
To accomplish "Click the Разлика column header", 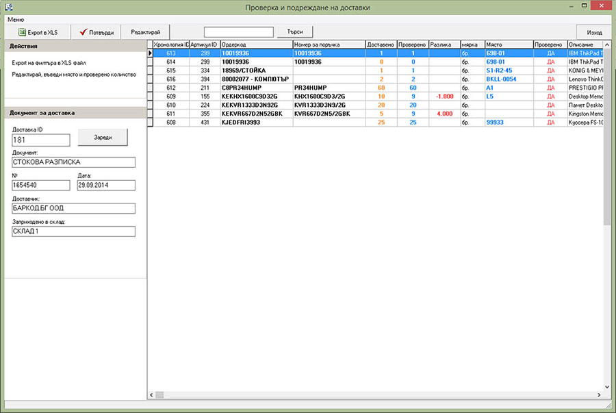I will click(444, 45).
